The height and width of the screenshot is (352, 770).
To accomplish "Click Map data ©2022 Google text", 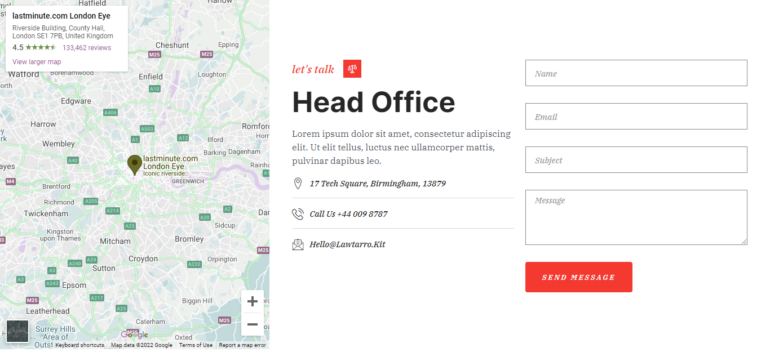I will pos(141,345).
